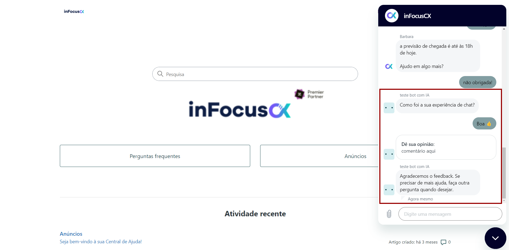Open the Seja bem-vindo à sua Central de Ajuda article

[x=101, y=242]
